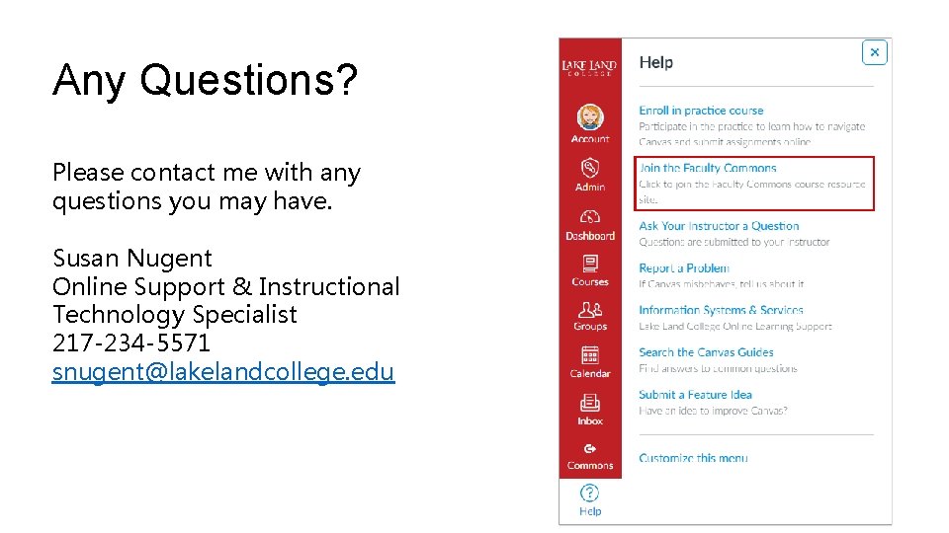This screenshot has height=533, width=949.
Task: Open the Commons arrow icon
Action: point(590,448)
